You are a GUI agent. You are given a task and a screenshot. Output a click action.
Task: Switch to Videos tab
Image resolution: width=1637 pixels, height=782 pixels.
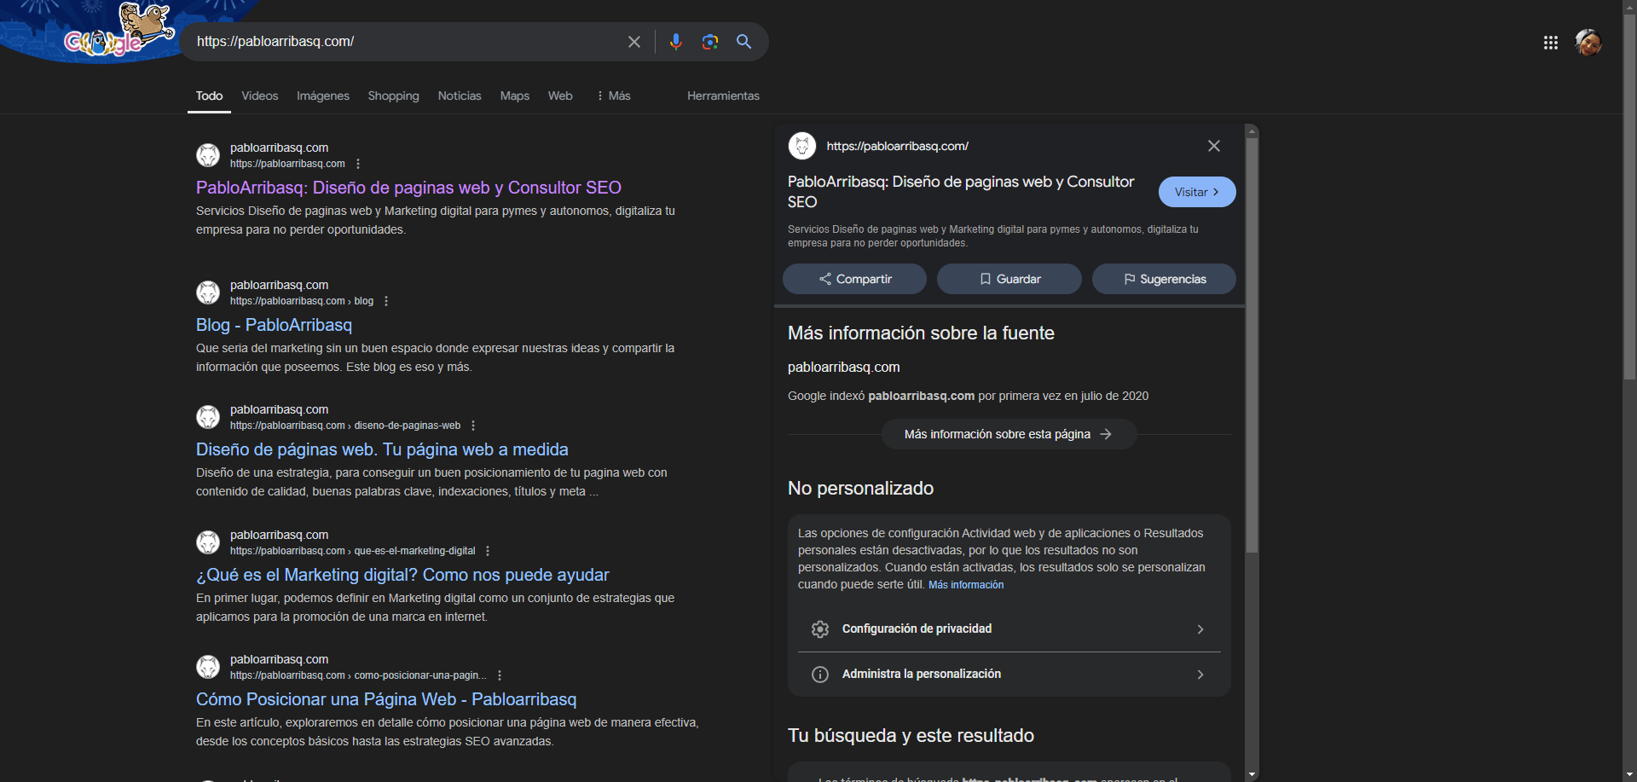pos(260,96)
